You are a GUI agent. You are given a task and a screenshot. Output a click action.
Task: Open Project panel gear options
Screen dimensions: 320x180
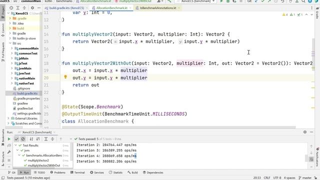click(x=32, y=8)
